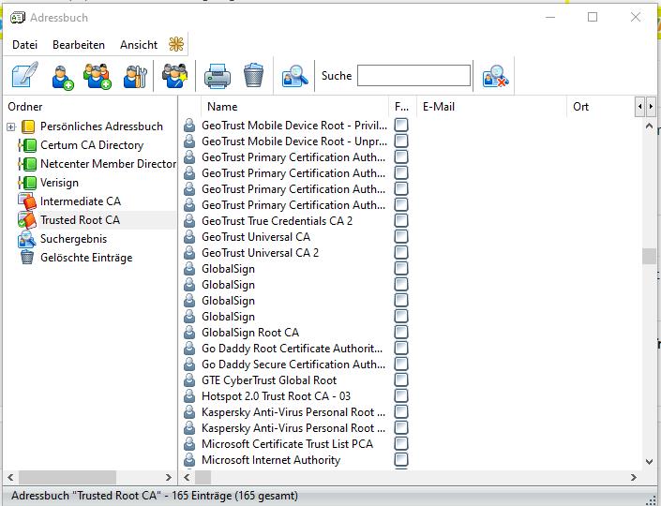This screenshot has width=661, height=506.
Task: Click folder pane horizontal scrollbar right arrow
Action: coord(169,477)
